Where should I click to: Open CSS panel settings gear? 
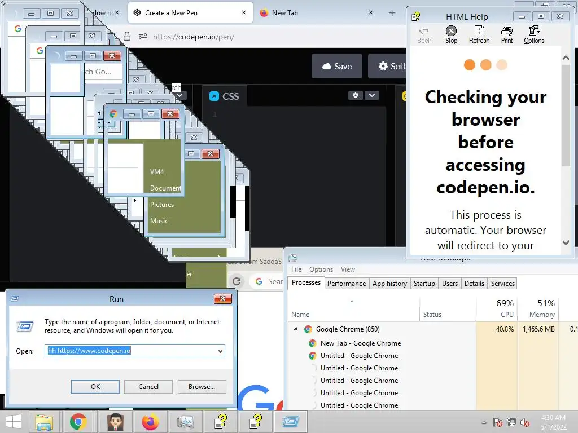tap(356, 95)
